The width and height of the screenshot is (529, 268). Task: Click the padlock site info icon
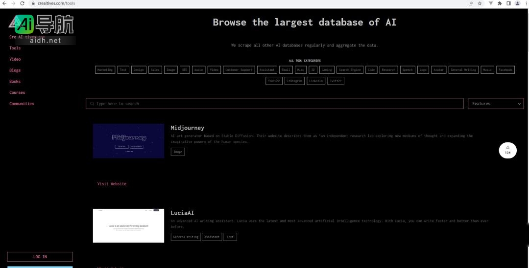(33, 3)
